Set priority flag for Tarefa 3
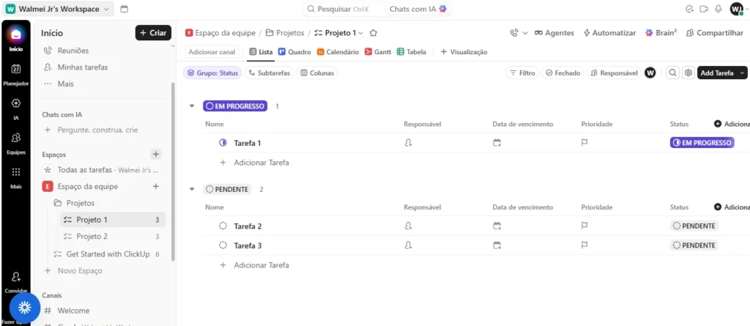This screenshot has width=750, height=326. [x=584, y=245]
